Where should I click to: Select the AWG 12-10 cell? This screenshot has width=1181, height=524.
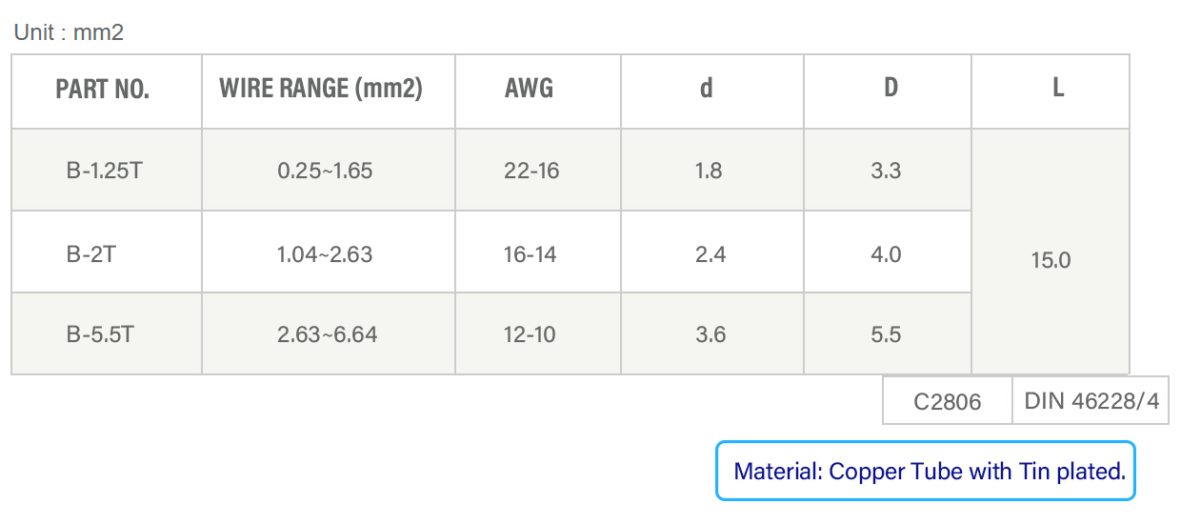538,333
